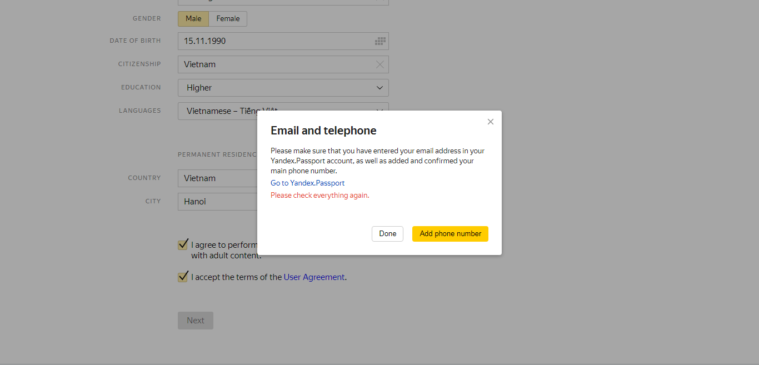Image resolution: width=759 pixels, height=365 pixels.
Task: Click Add phone number button
Action: point(450,234)
